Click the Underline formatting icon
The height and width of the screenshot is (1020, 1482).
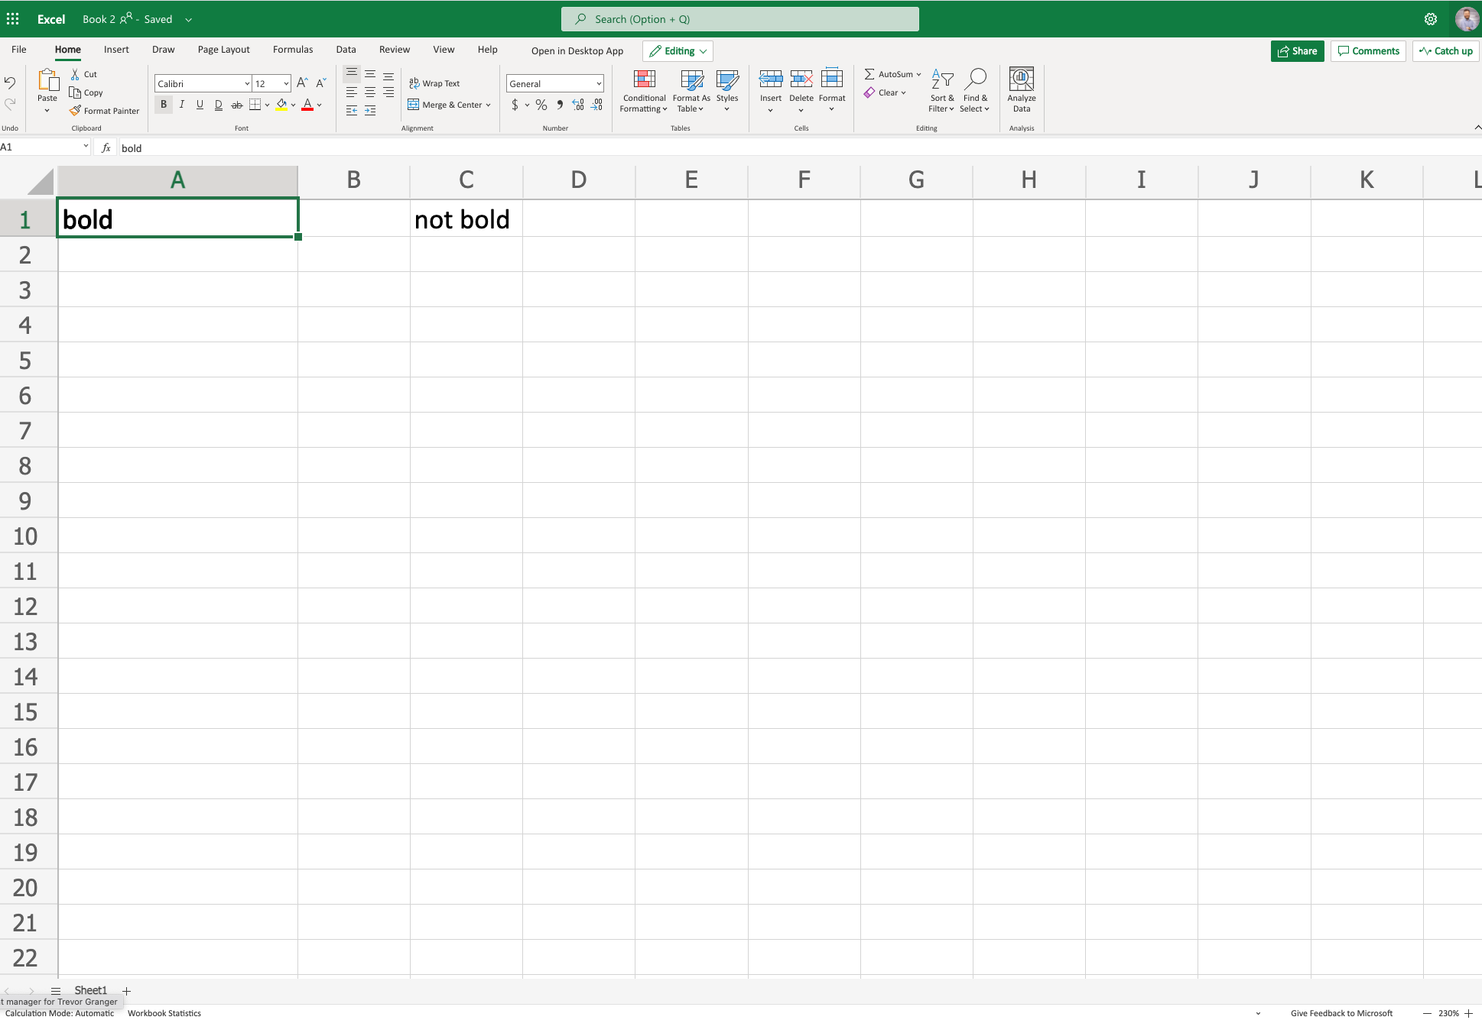pyautogui.click(x=200, y=105)
